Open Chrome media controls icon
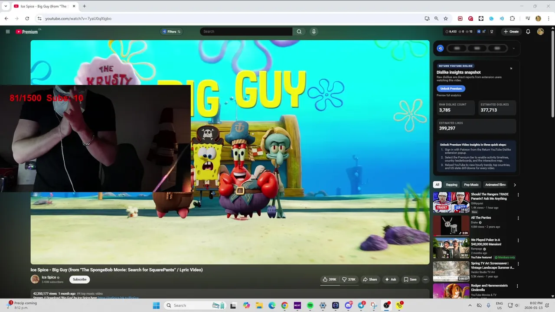 click(528, 19)
